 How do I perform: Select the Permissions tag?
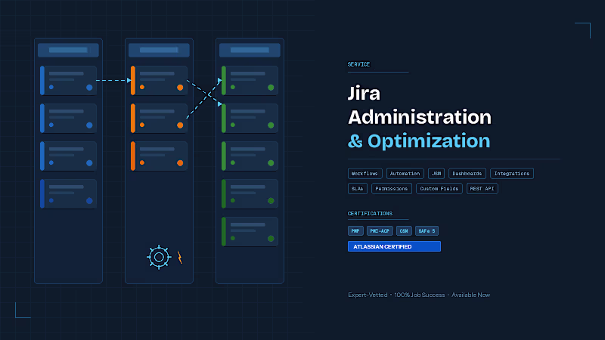click(x=391, y=188)
